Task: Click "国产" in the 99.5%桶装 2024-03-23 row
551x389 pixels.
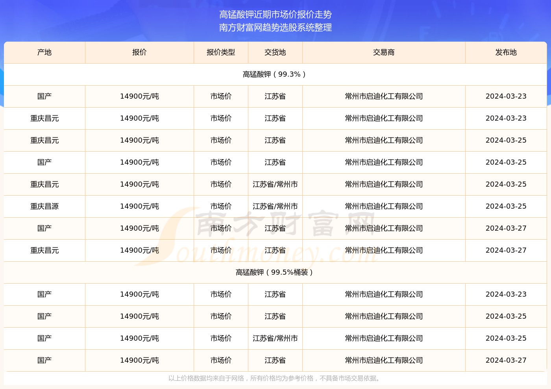Action: pos(44,294)
